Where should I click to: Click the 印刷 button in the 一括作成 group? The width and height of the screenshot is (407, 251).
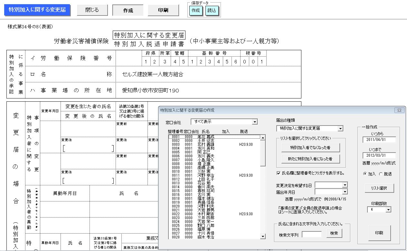[379, 233]
